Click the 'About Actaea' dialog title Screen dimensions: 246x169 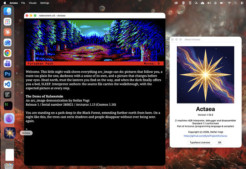[192, 39]
